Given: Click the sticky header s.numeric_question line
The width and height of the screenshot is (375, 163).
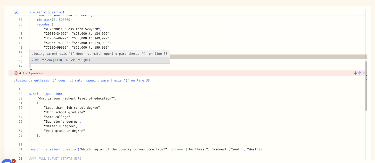Looking at the screenshot, I should click(x=46, y=12).
